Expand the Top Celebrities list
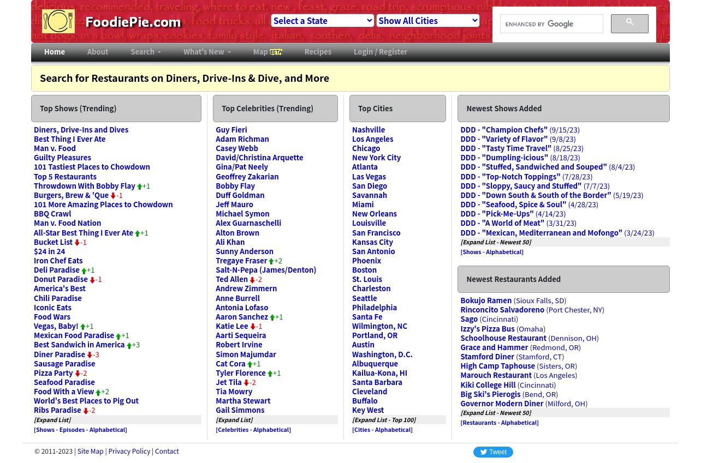 (234, 420)
